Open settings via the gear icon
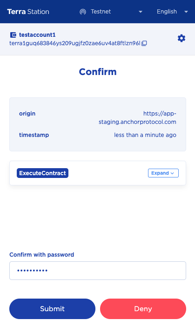195x327 pixels. 182,38
